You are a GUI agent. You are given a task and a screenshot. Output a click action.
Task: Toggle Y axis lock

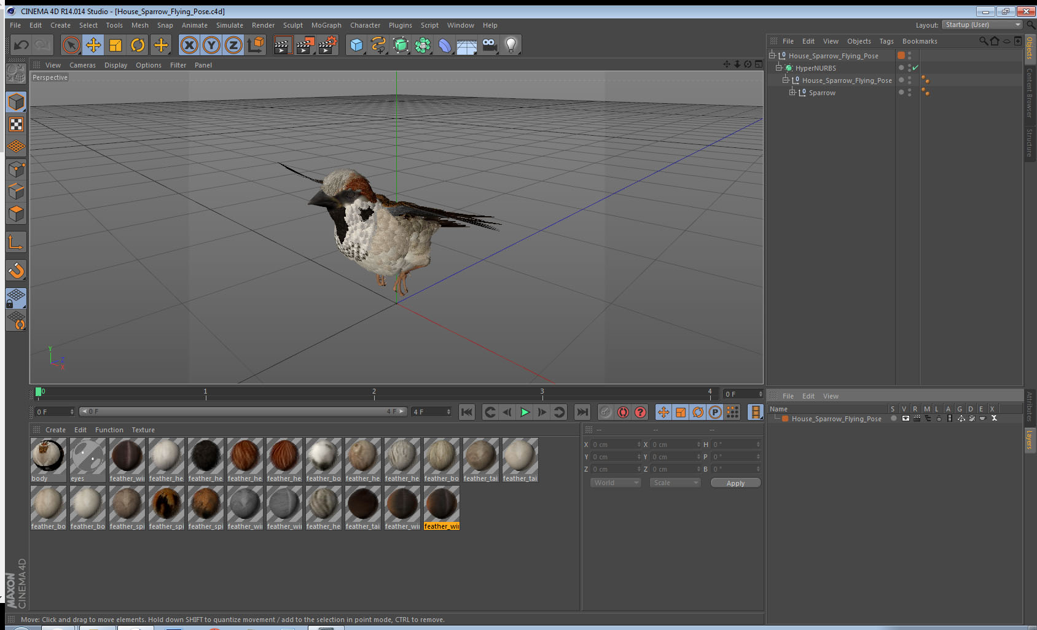pos(211,45)
